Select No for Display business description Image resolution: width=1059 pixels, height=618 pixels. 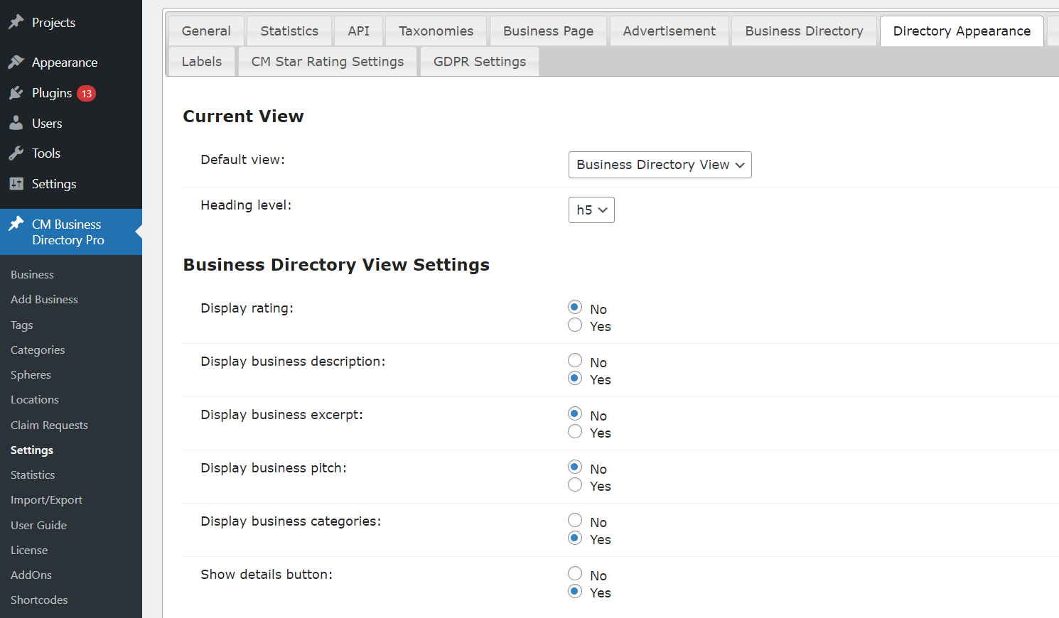(575, 361)
